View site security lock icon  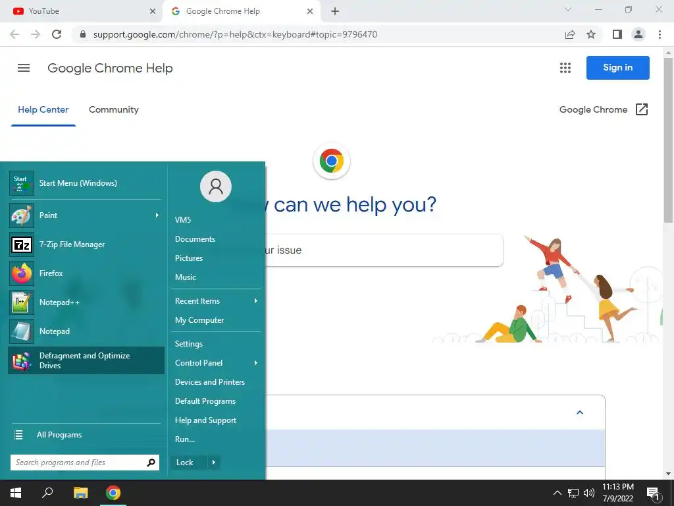coord(83,34)
